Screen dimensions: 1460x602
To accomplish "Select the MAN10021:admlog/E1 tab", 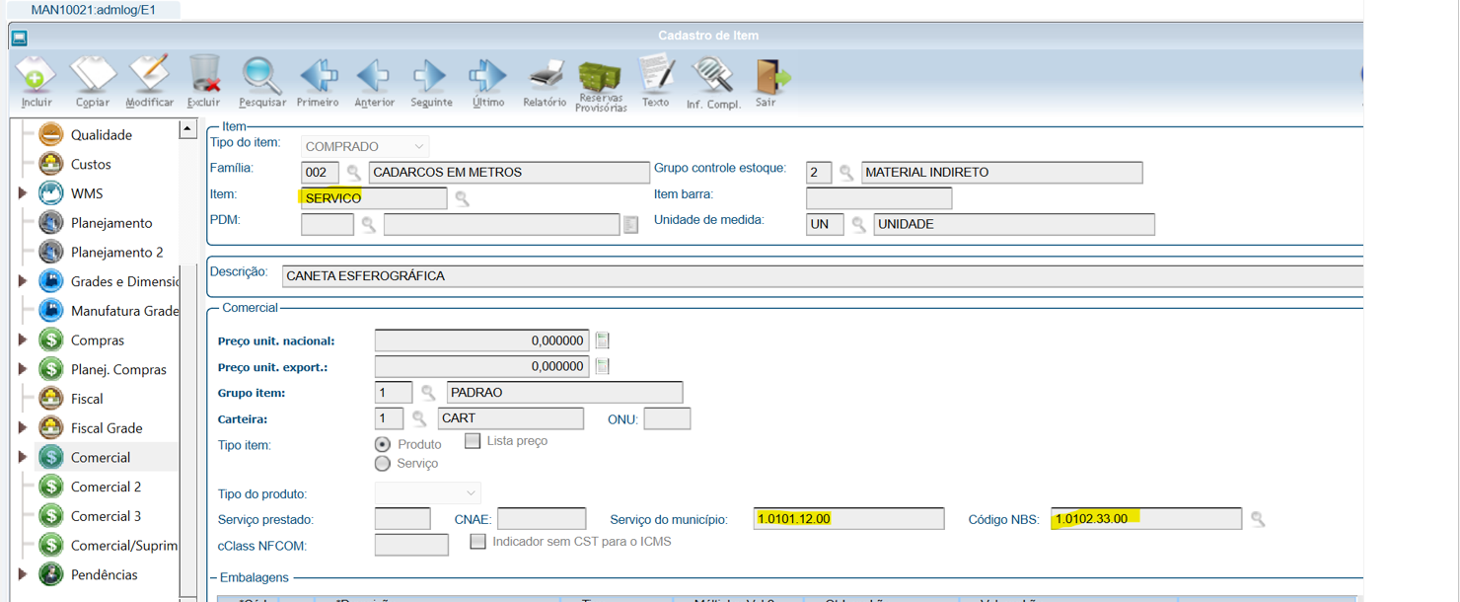I will click(x=92, y=10).
